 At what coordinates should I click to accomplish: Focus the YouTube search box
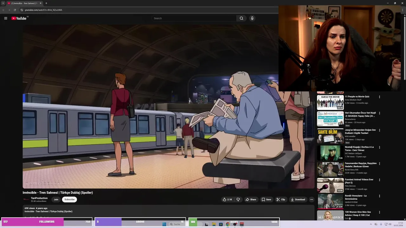coord(194,18)
